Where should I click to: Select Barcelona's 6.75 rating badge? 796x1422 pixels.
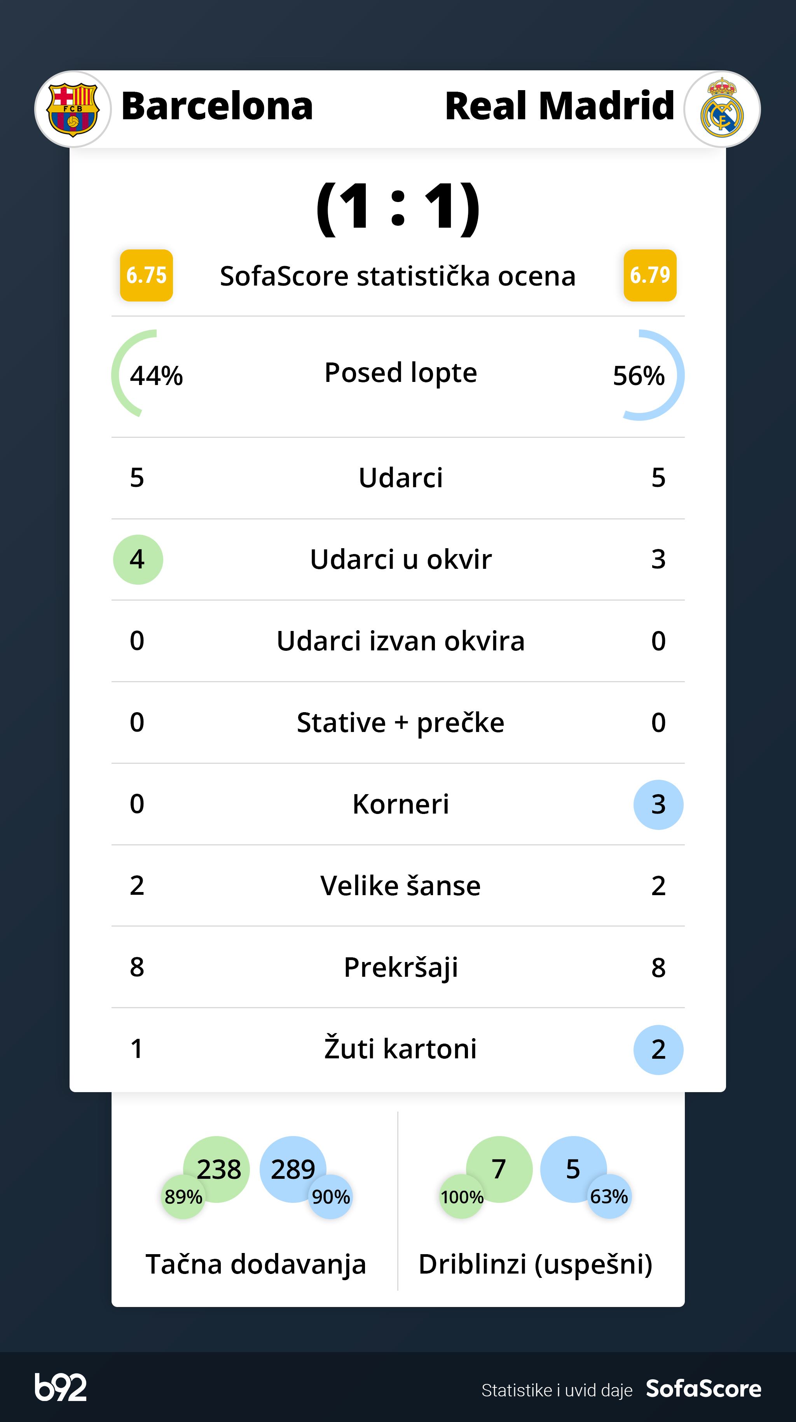click(147, 275)
